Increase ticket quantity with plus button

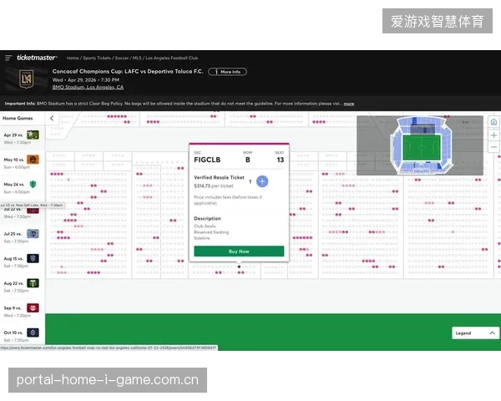tap(262, 181)
